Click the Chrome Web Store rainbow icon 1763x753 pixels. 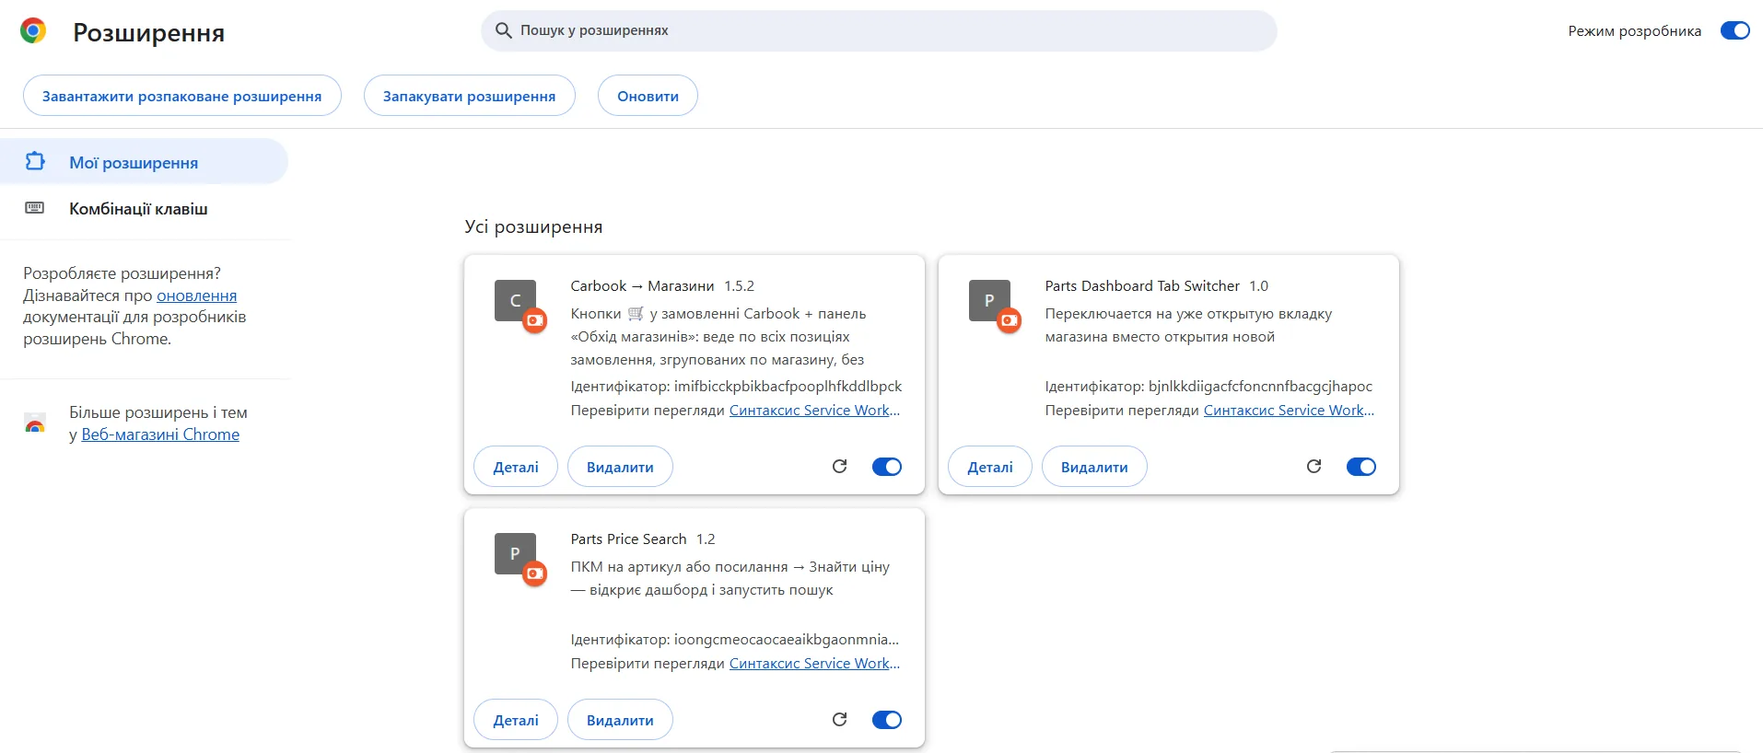pos(35,424)
